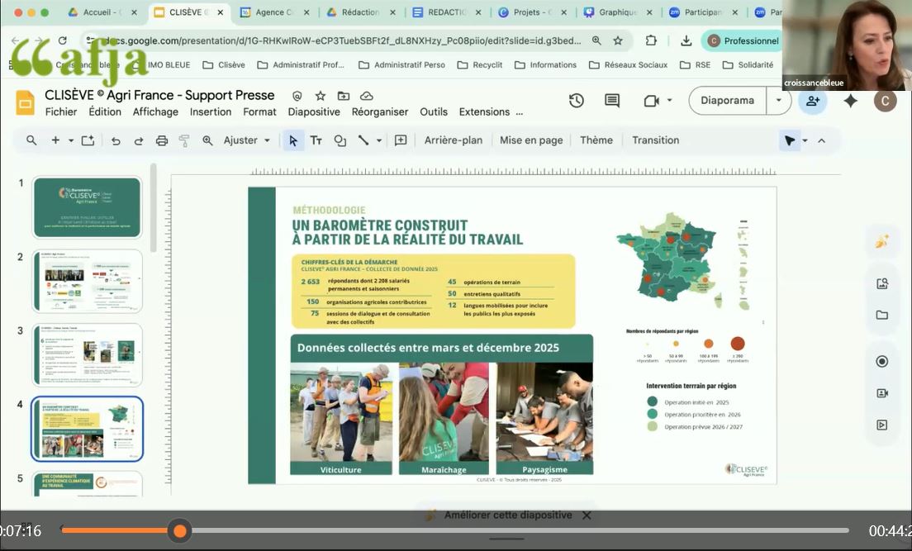Dismiss the Améliorer cette diapositive suggestion
Image resolution: width=912 pixels, height=551 pixels.
click(x=587, y=515)
